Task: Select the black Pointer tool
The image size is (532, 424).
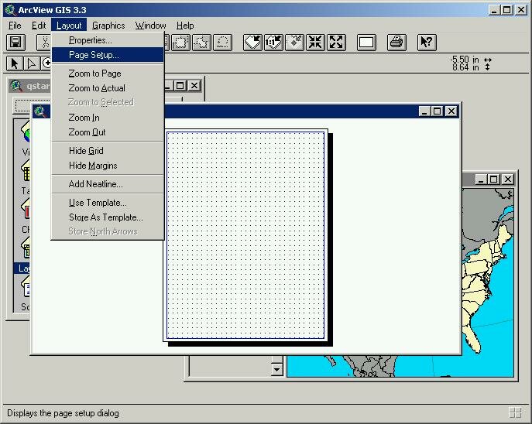Action: point(15,63)
